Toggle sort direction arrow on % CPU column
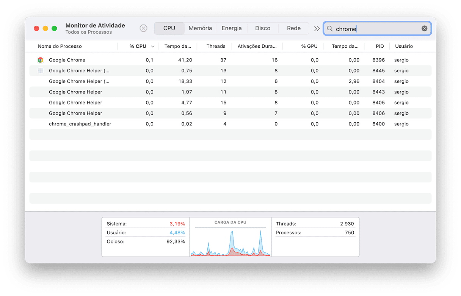Image resolution: width=461 pixels, height=296 pixels. tap(153, 47)
